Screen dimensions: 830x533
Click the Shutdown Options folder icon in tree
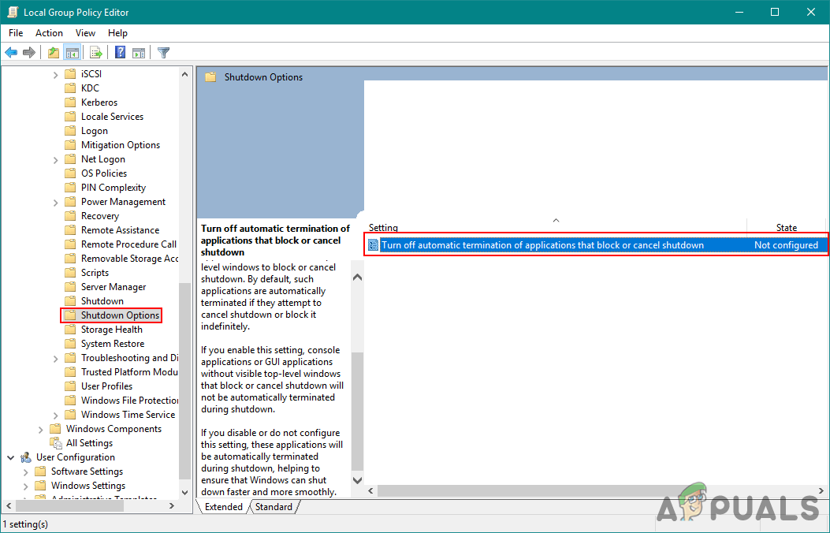(70, 315)
